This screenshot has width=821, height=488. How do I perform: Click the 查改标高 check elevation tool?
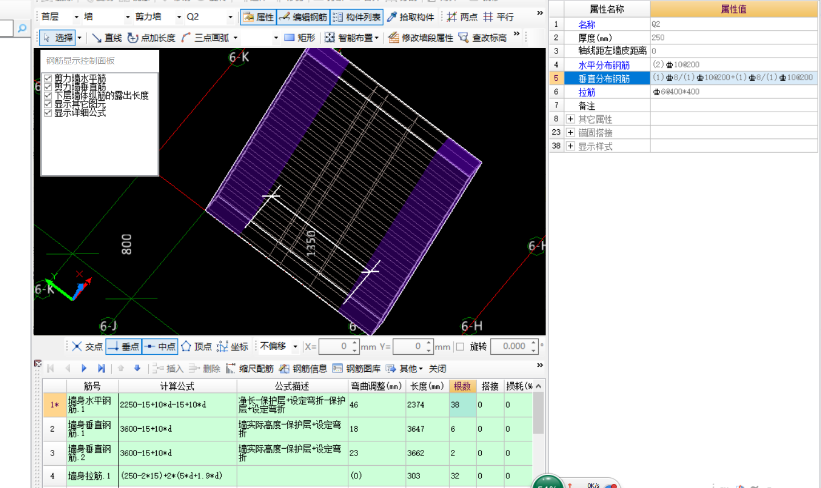(482, 38)
